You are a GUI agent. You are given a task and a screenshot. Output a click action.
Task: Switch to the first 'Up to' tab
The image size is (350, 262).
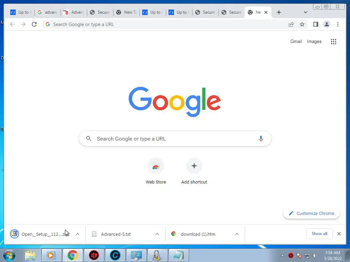click(21, 12)
